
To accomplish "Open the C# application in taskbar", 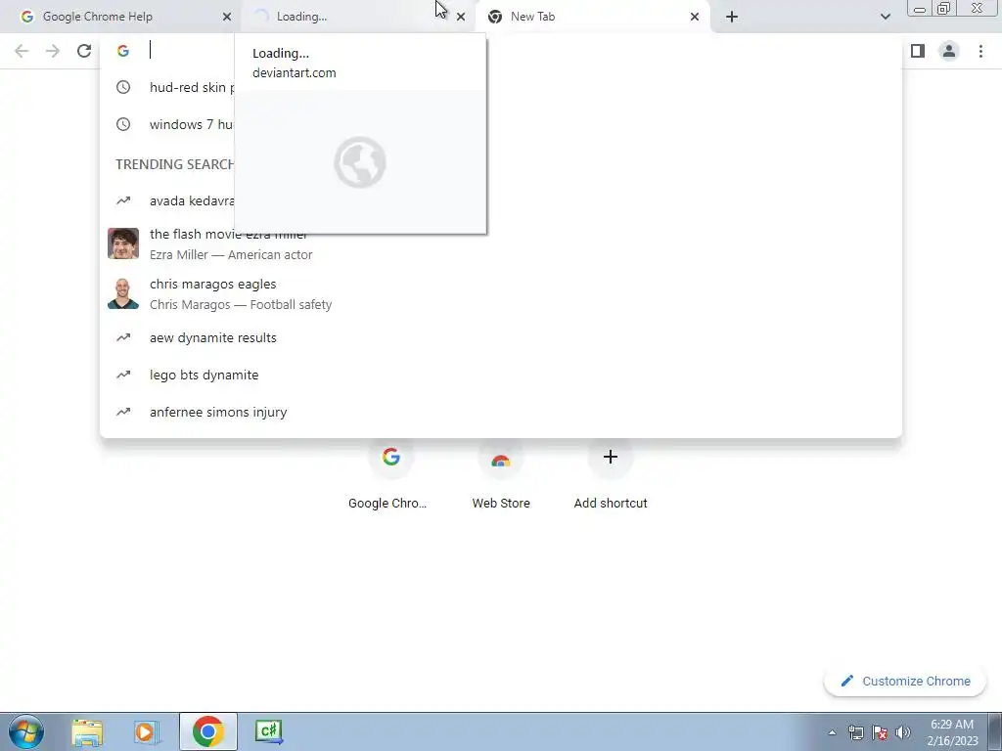I will [268, 731].
